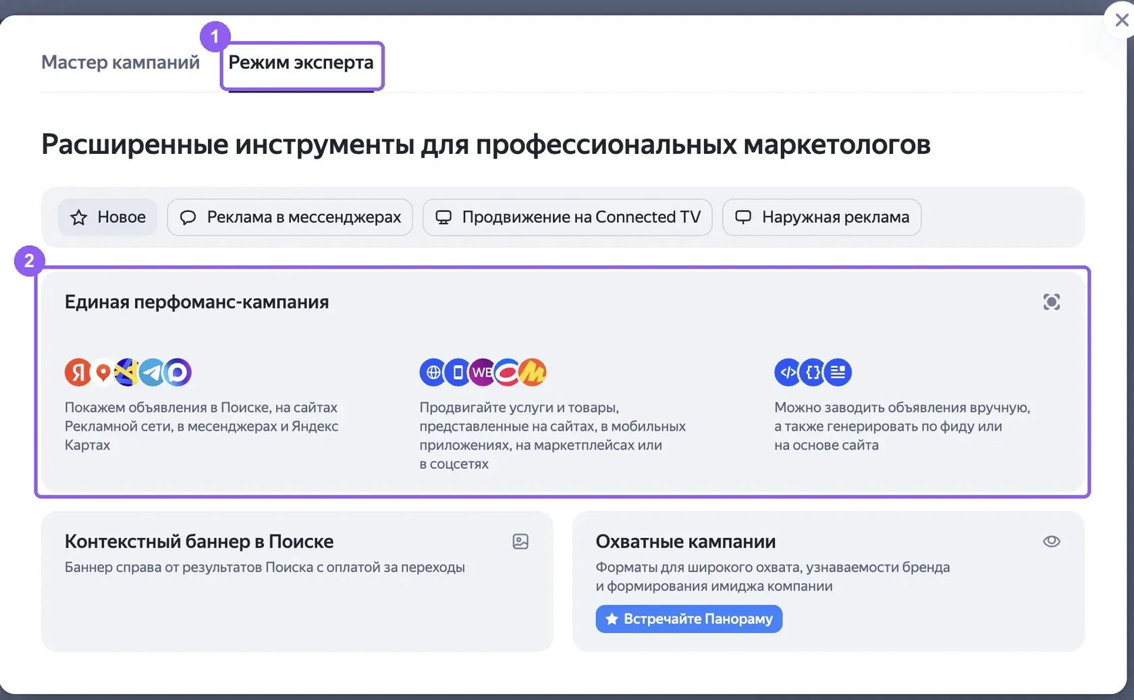1134x700 pixels.
Task: Filter by Реклама в мессенджерах
Action: point(290,217)
